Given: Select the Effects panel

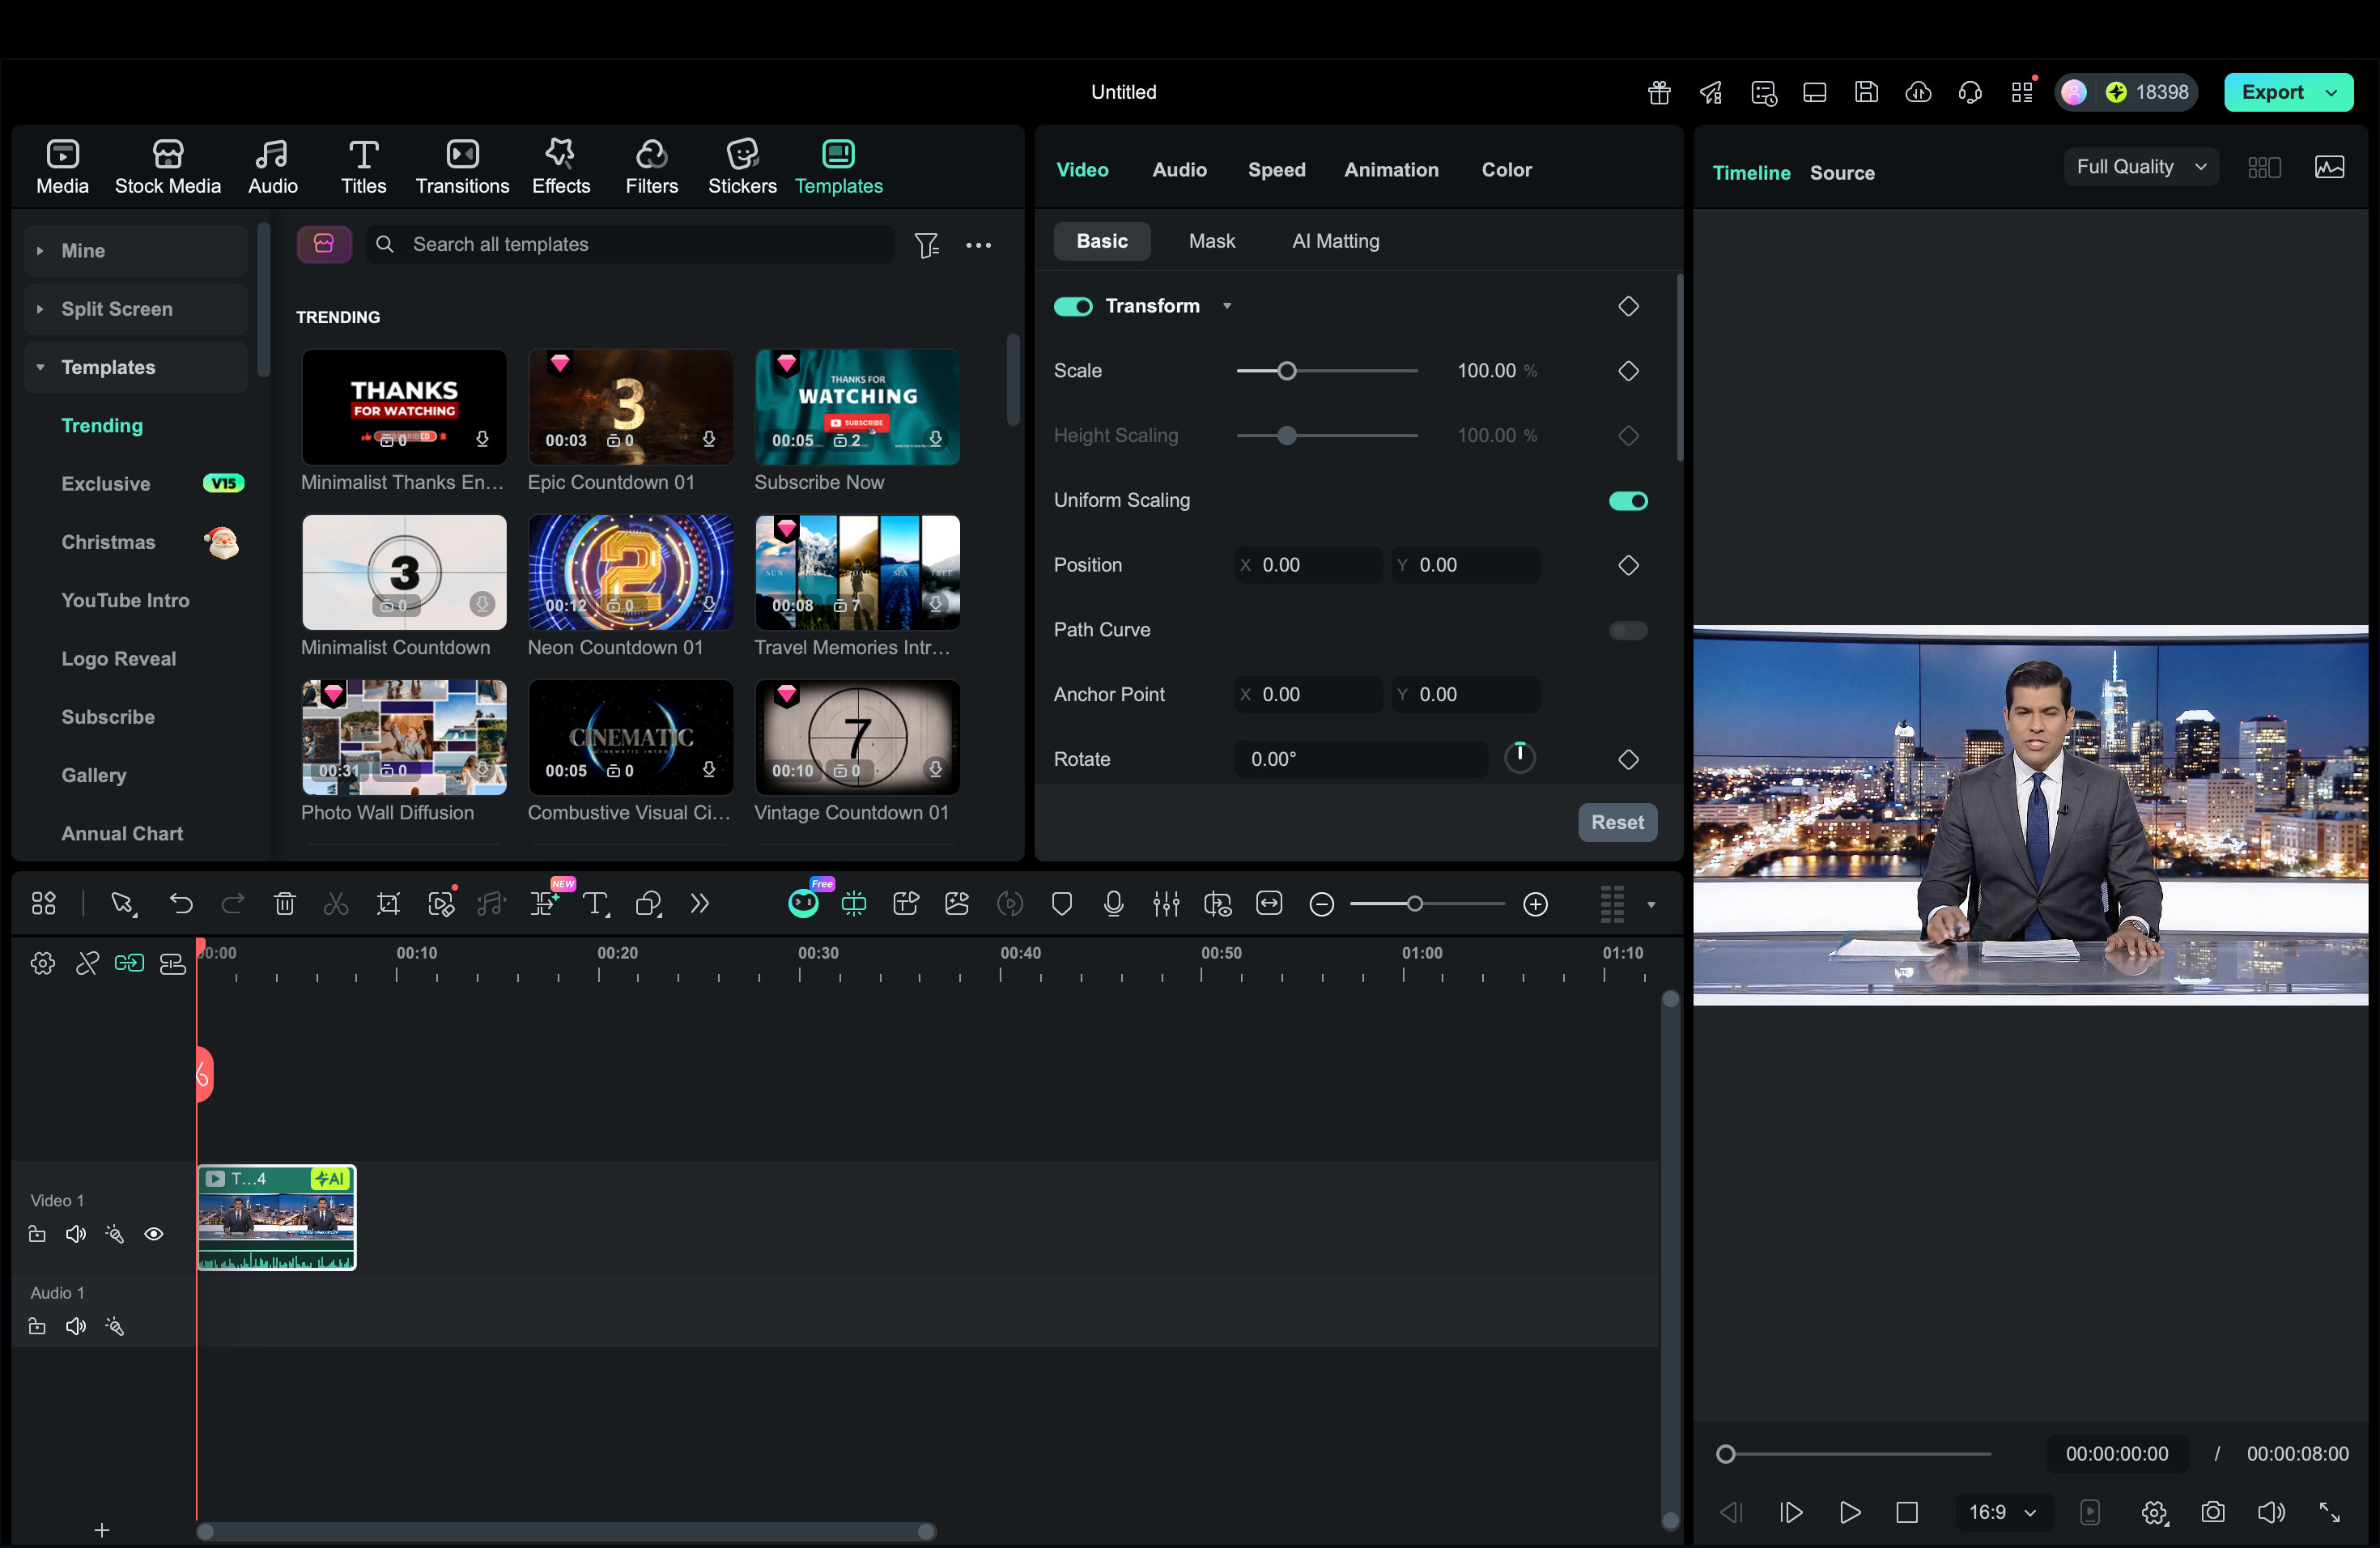Looking at the screenshot, I should tap(560, 165).
